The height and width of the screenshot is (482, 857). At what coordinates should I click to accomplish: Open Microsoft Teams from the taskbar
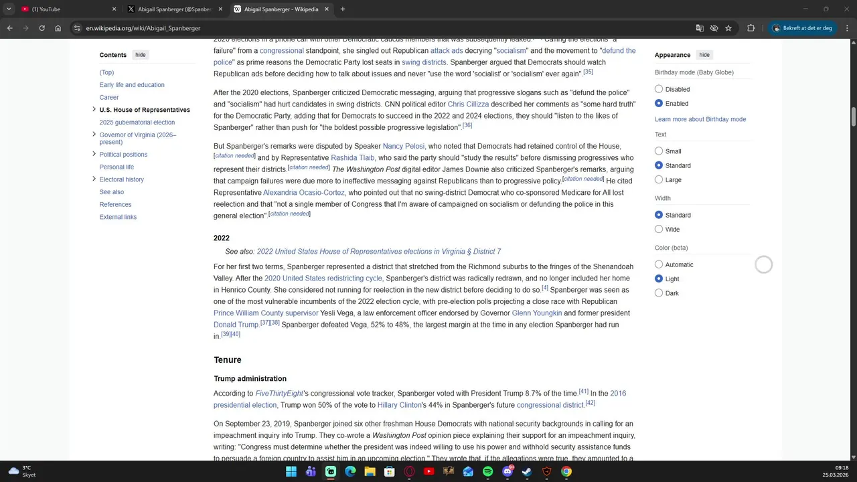coord(311,471)
